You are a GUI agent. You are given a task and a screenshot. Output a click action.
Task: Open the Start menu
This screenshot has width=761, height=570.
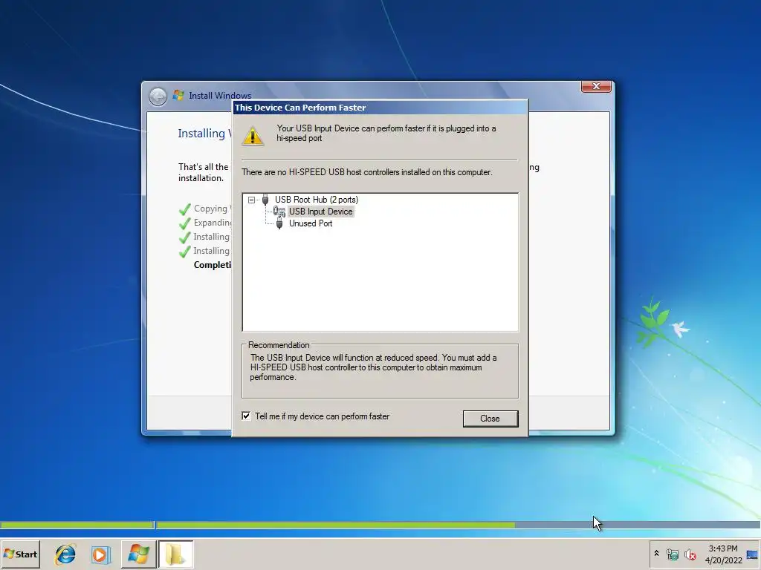[x=20, y=554]
